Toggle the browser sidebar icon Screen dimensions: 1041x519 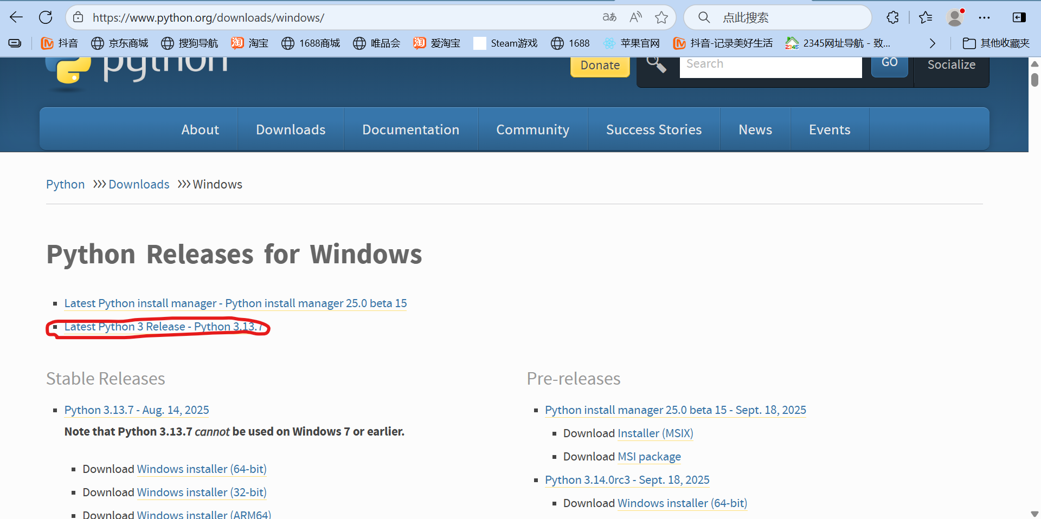coord(1019,17)
